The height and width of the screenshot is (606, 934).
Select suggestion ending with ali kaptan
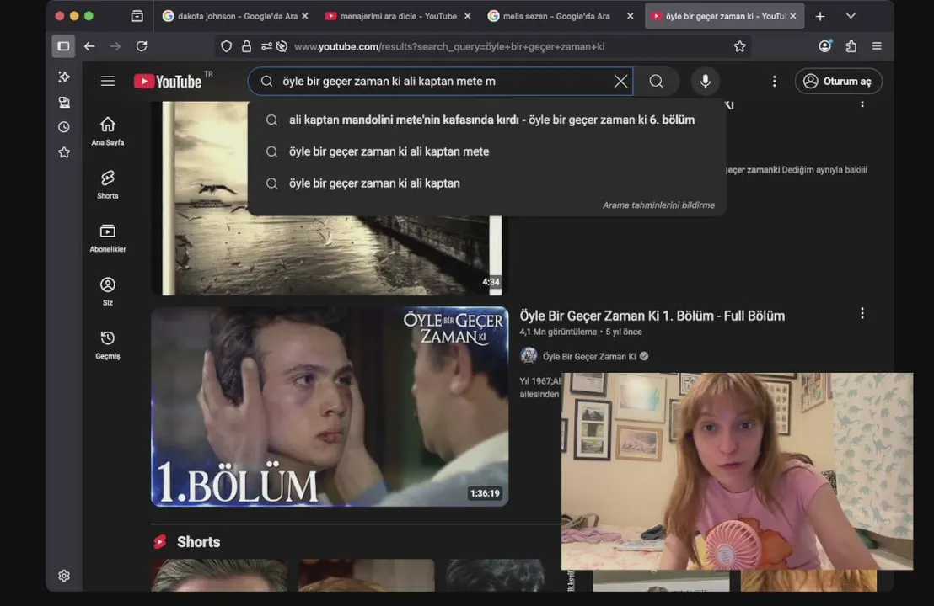486,183
